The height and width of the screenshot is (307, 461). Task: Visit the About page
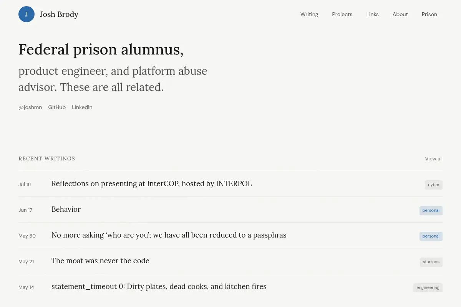click(x=400, y=14)
